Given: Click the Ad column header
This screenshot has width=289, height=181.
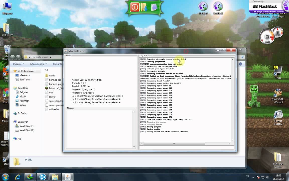Looking at the screenshot, I should coord(46,70).
